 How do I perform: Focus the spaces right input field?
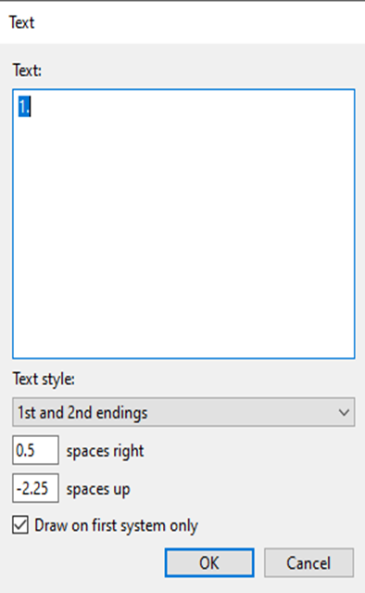[x=35, y=450]
